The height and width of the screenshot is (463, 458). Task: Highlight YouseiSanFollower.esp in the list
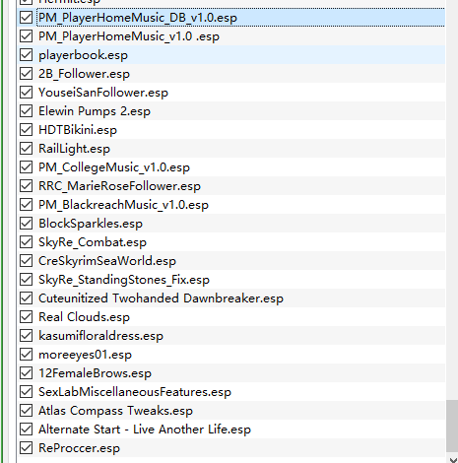[103, 93]
